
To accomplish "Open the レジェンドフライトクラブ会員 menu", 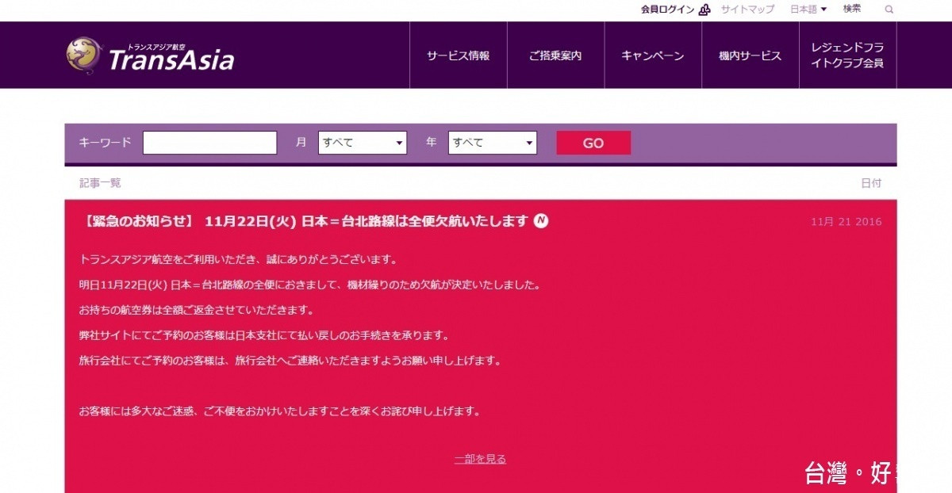I will click(x=847, y=55).
